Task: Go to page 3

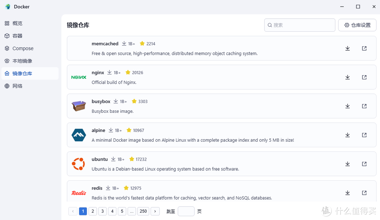Action: click(x=102, y=211)
